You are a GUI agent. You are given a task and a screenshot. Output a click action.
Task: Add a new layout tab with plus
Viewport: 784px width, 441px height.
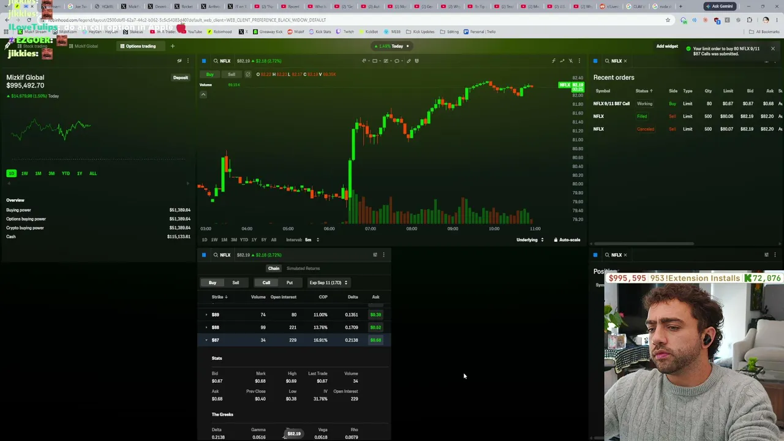[173, 46]
